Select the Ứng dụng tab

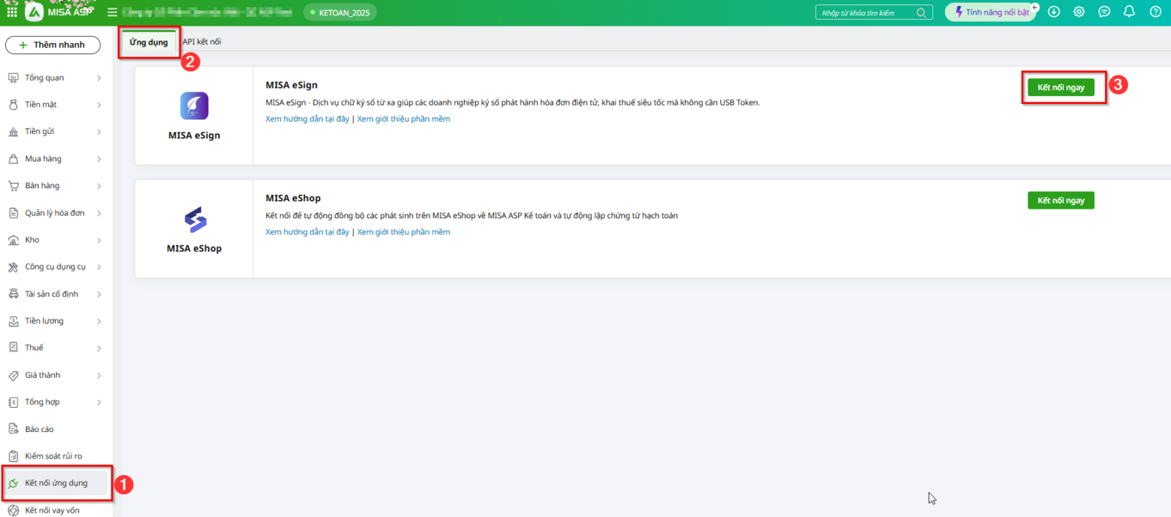point(149,42)
